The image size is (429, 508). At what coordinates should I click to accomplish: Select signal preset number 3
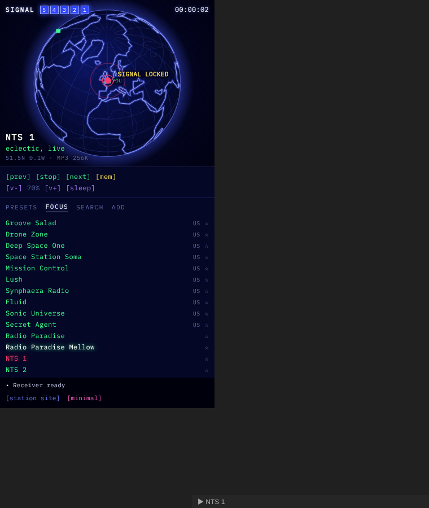click(x=64, y=10)
